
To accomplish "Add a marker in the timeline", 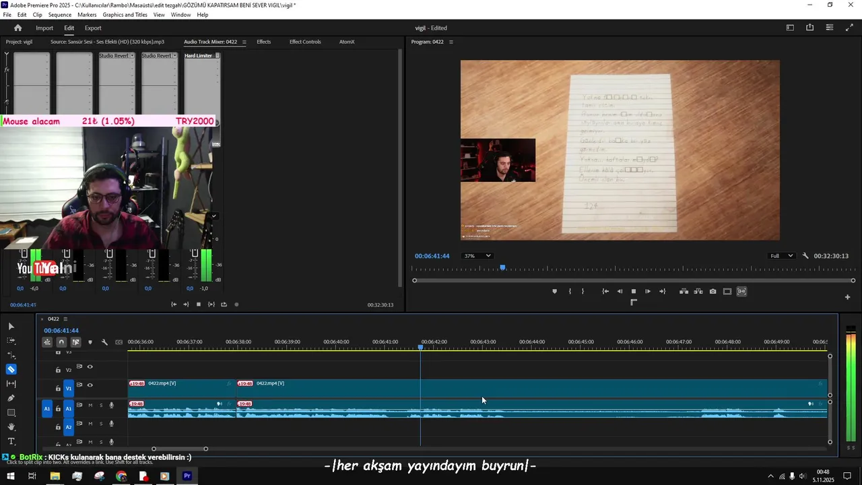I will click(90, 342).
